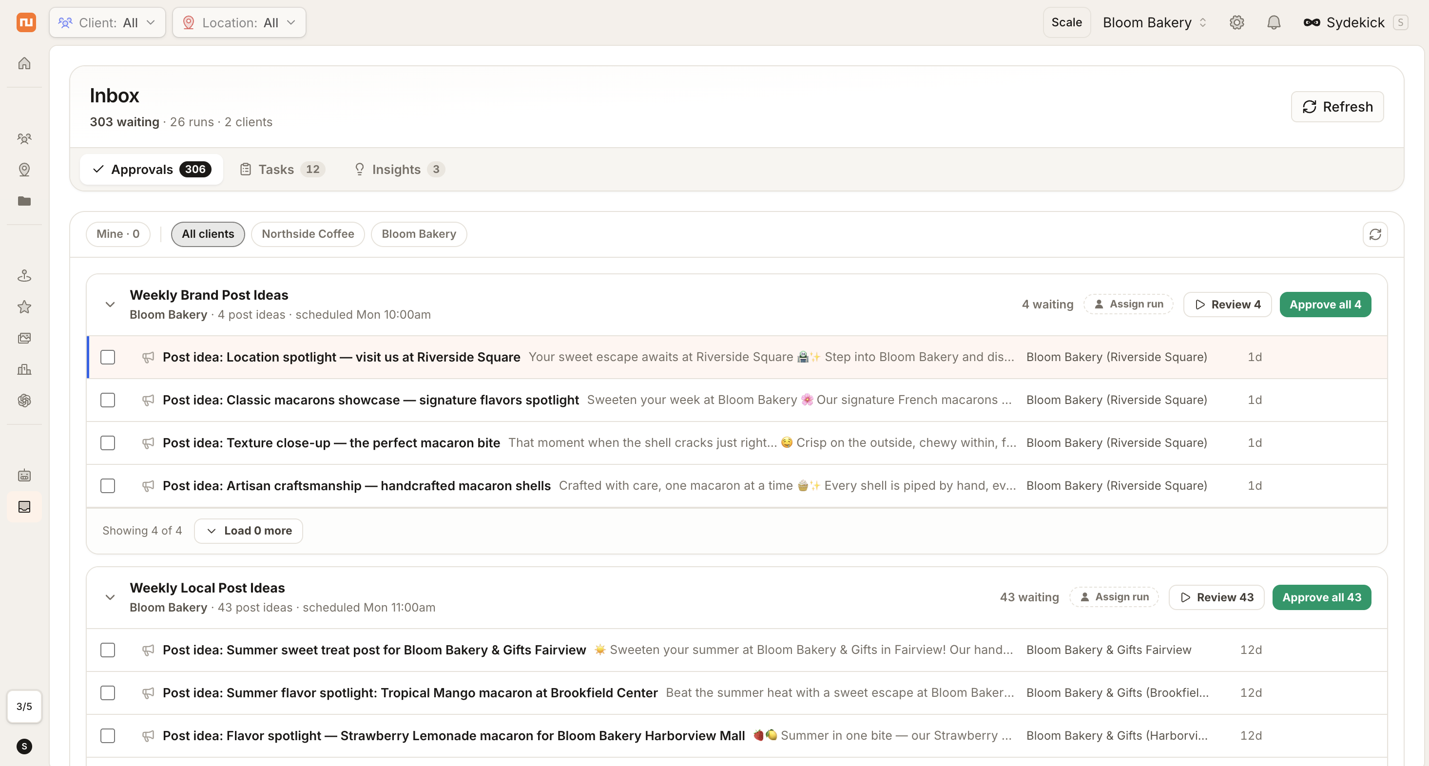Open the AI swirl icon in sidebar
Screen dimensions: 1429x766
coord(24,400)
